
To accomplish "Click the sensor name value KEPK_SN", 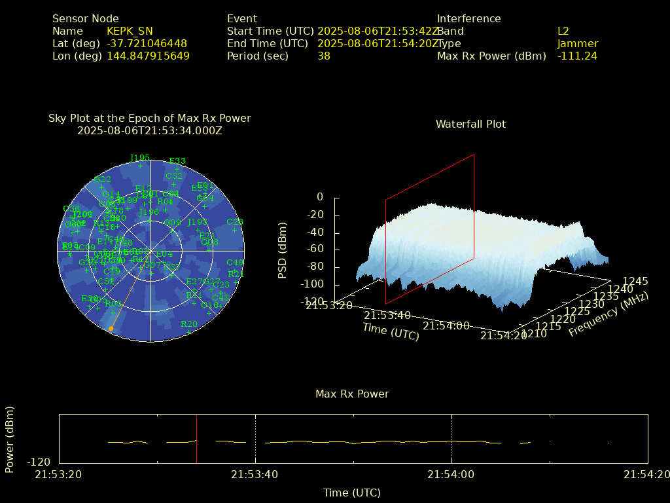I will click(130, 31).
